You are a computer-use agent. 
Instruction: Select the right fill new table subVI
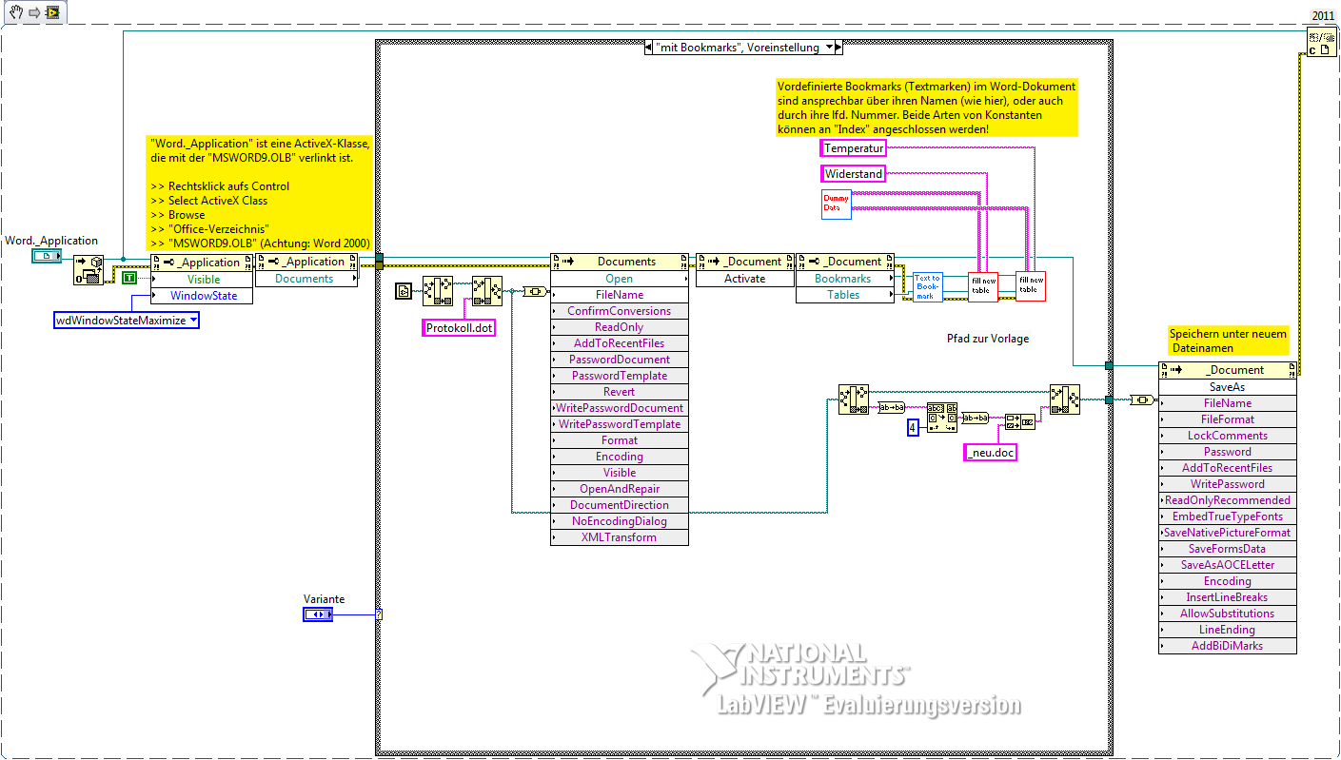tap(1030, 286)
